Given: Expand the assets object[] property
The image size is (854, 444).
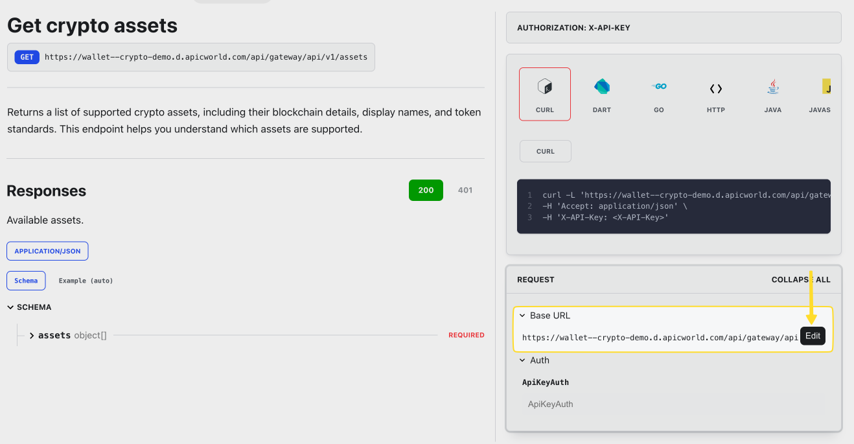Looking at the screenshot, I should coord(32,336).
